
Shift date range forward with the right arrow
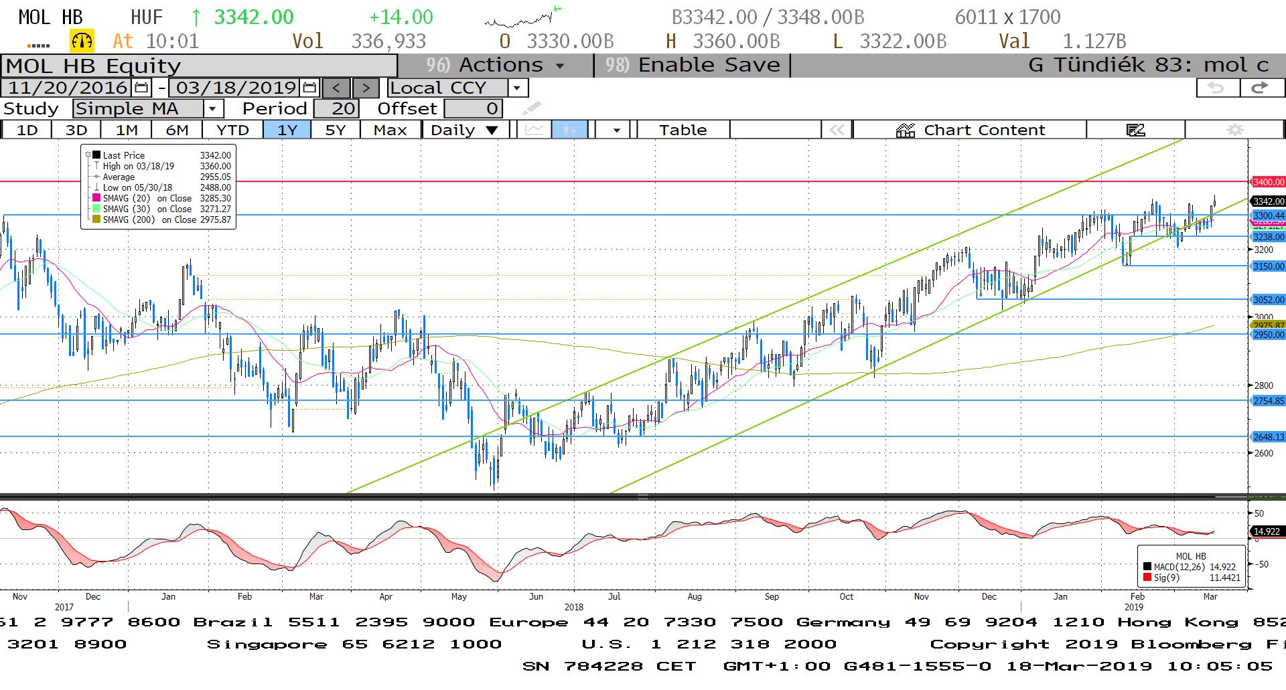click(x=366, y=88)
